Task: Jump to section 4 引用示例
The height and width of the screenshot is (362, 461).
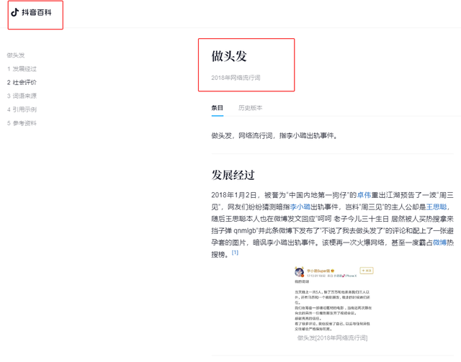Action: 22,109
